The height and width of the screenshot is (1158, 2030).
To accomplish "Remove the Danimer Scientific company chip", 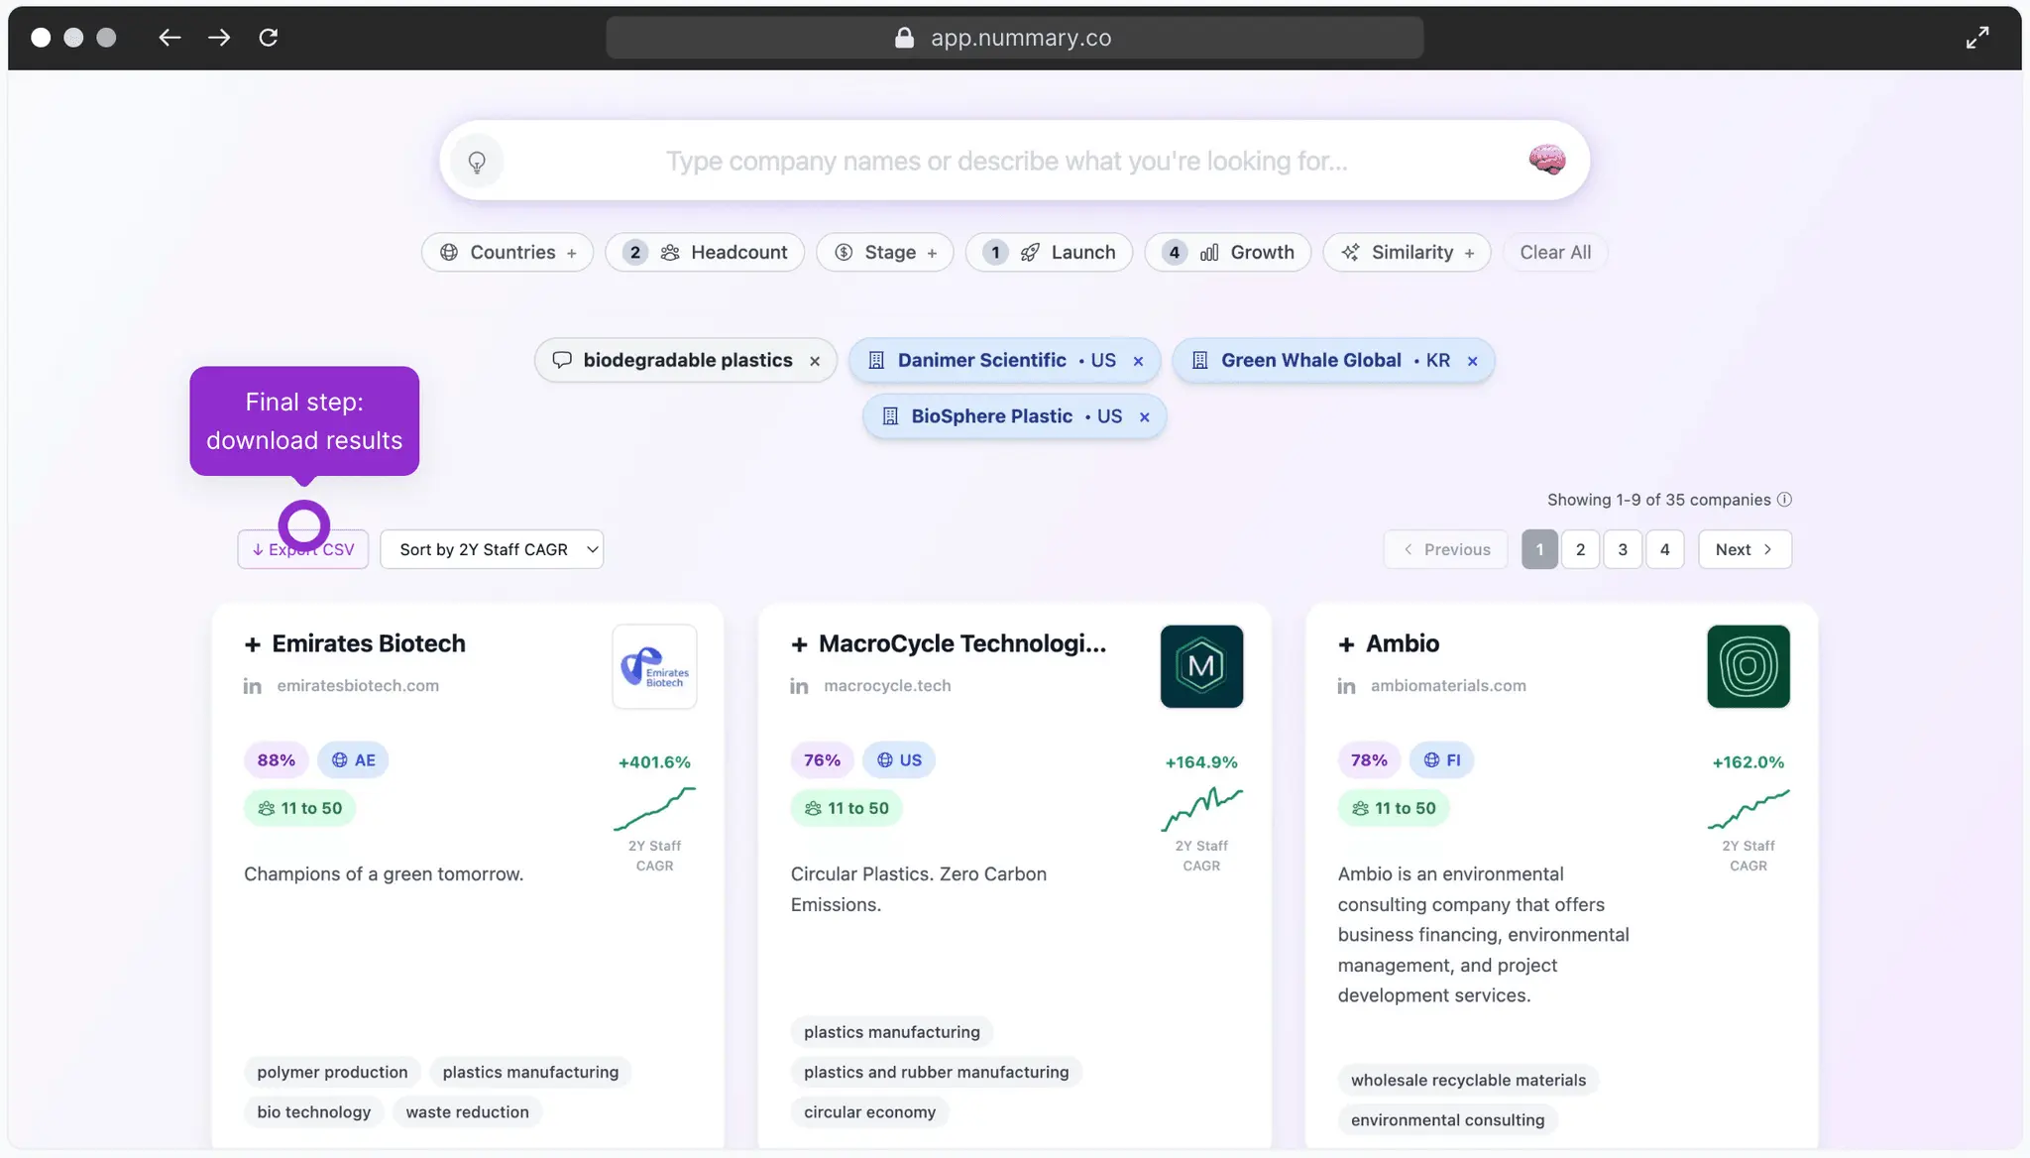I will coord(1138,361).
